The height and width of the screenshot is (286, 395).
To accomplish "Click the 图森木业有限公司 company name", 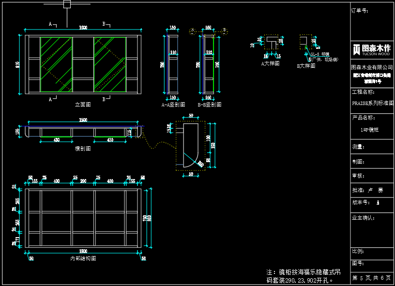I will tap(372, 67).
